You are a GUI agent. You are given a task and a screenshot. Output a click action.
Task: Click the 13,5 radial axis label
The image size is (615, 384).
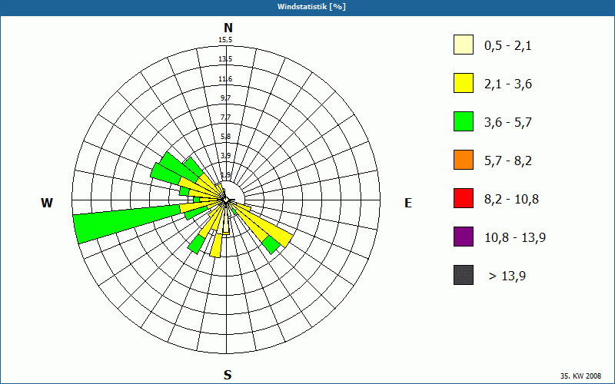click(225, 59)
